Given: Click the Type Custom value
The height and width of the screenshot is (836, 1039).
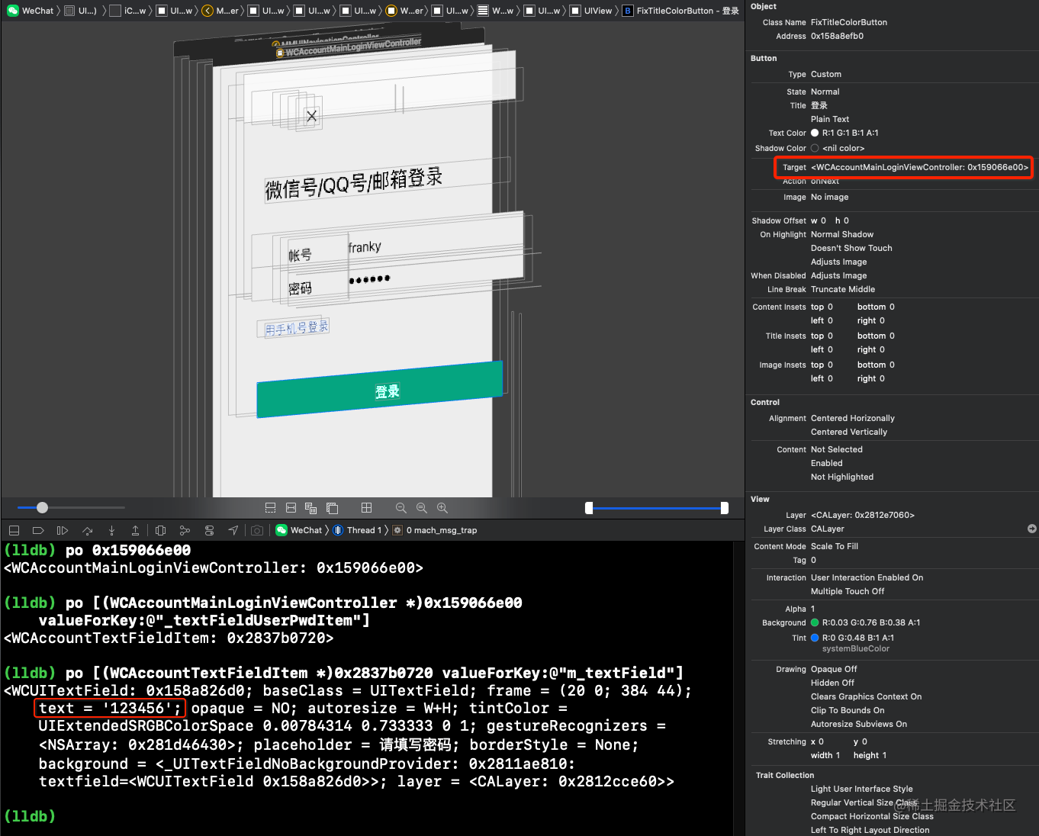Looking at the screenshot, I should click(x=826, y=74).
